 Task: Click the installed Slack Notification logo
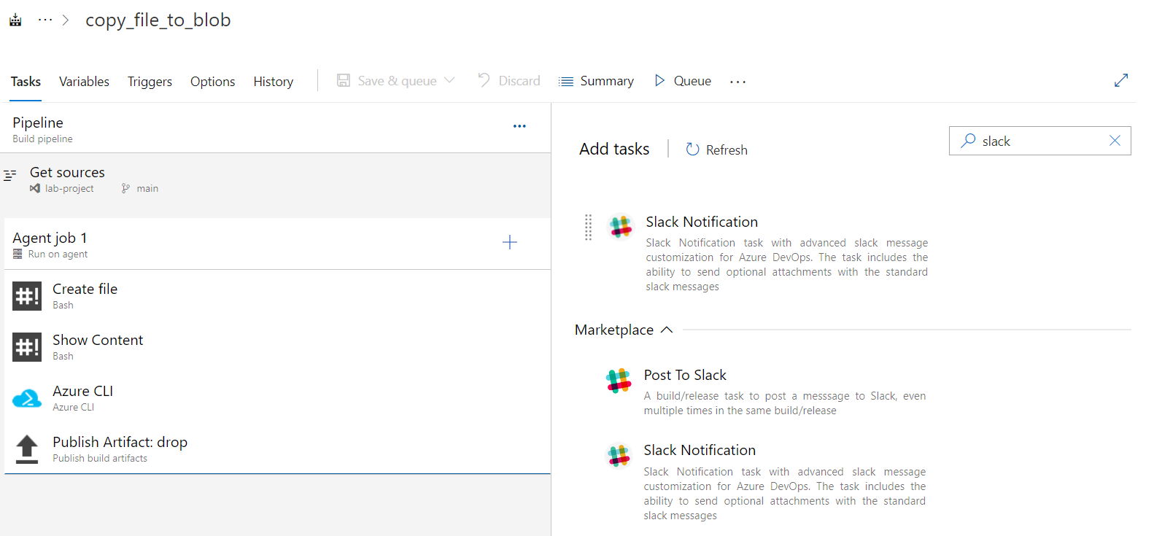click(x=621, y=227)
